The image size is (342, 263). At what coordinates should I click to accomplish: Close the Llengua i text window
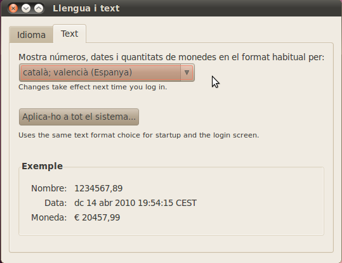pyautogui.click(x=13, y=8)
